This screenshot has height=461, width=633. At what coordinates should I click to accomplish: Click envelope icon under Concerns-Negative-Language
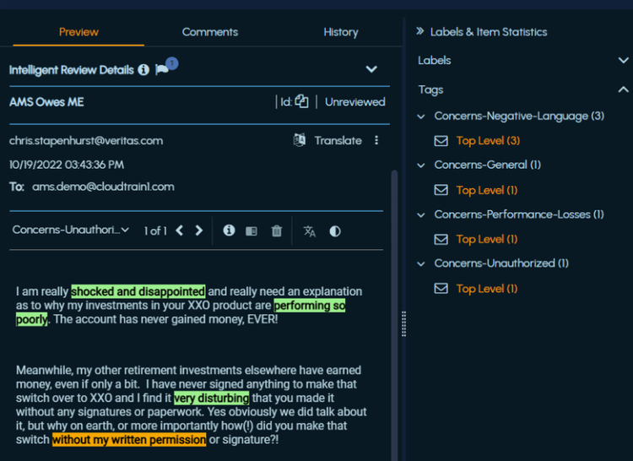[441, 141]
